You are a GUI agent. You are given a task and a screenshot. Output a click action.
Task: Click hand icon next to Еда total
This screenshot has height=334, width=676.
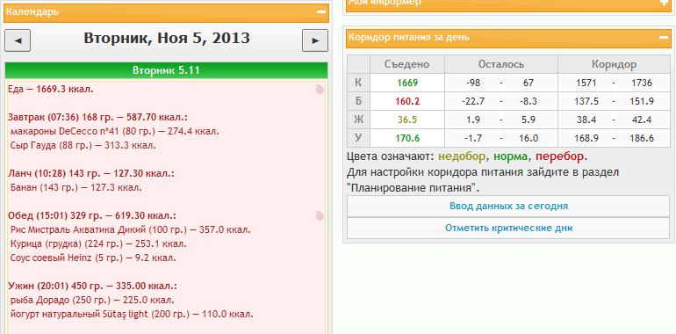point(320,90)
